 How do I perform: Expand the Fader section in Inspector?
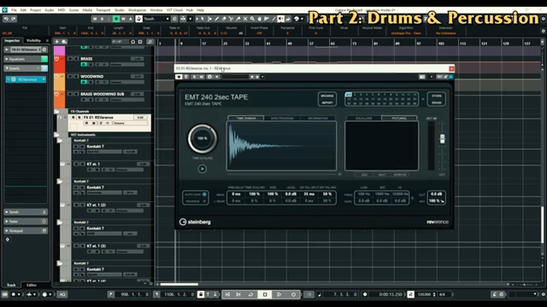tap(7, 222)
